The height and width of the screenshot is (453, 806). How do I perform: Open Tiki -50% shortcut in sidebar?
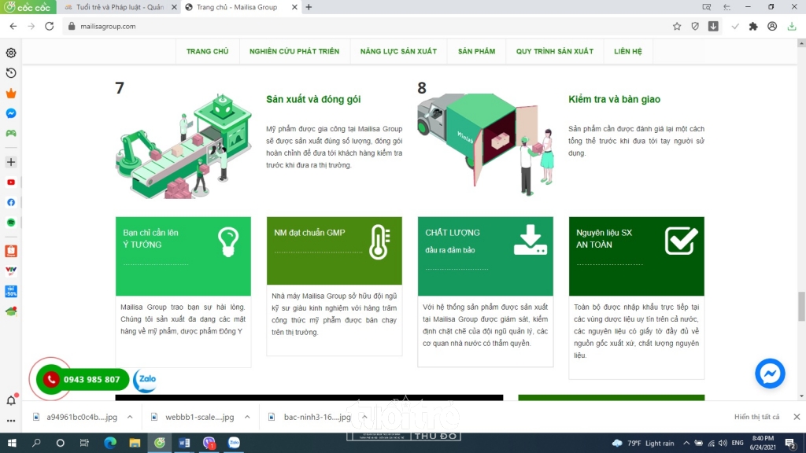pos(11,291)
